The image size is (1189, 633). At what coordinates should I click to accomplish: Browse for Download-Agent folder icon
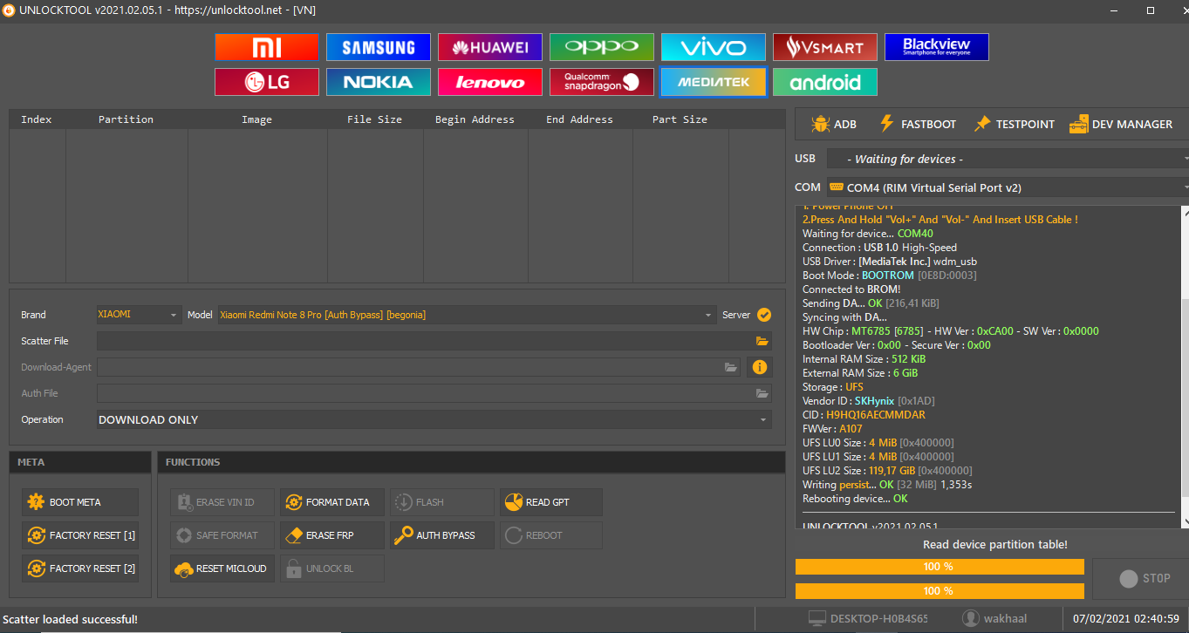(x=731, y=367)
